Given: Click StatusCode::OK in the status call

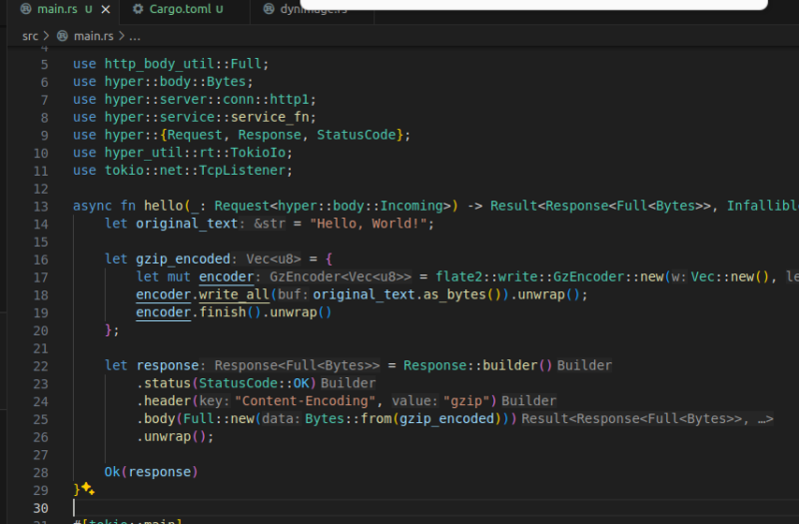Looking at the screenshot, I should [257, 383].
